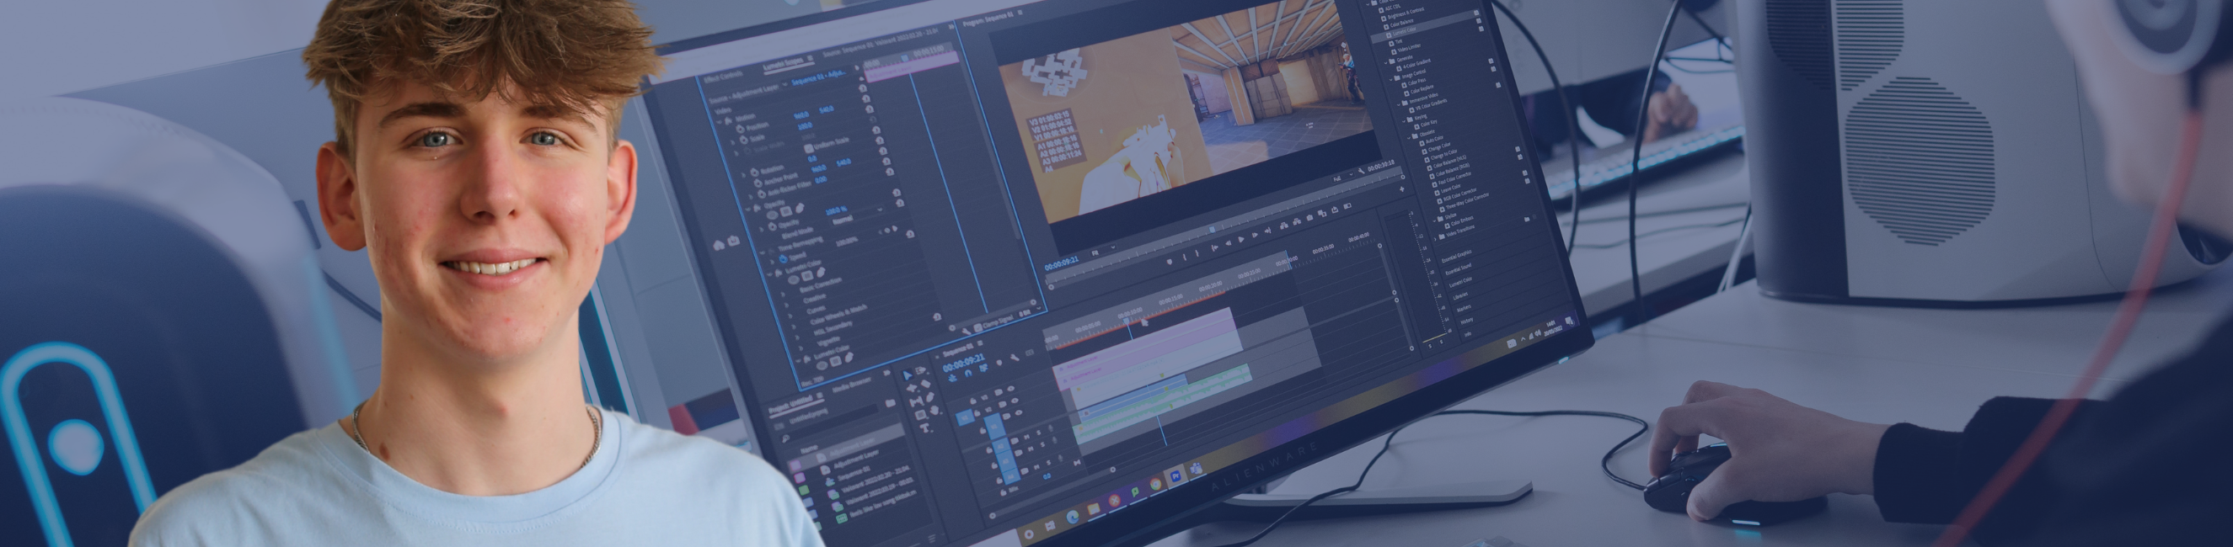Click the Play button in Program monitor

[x=1240, y=238]
